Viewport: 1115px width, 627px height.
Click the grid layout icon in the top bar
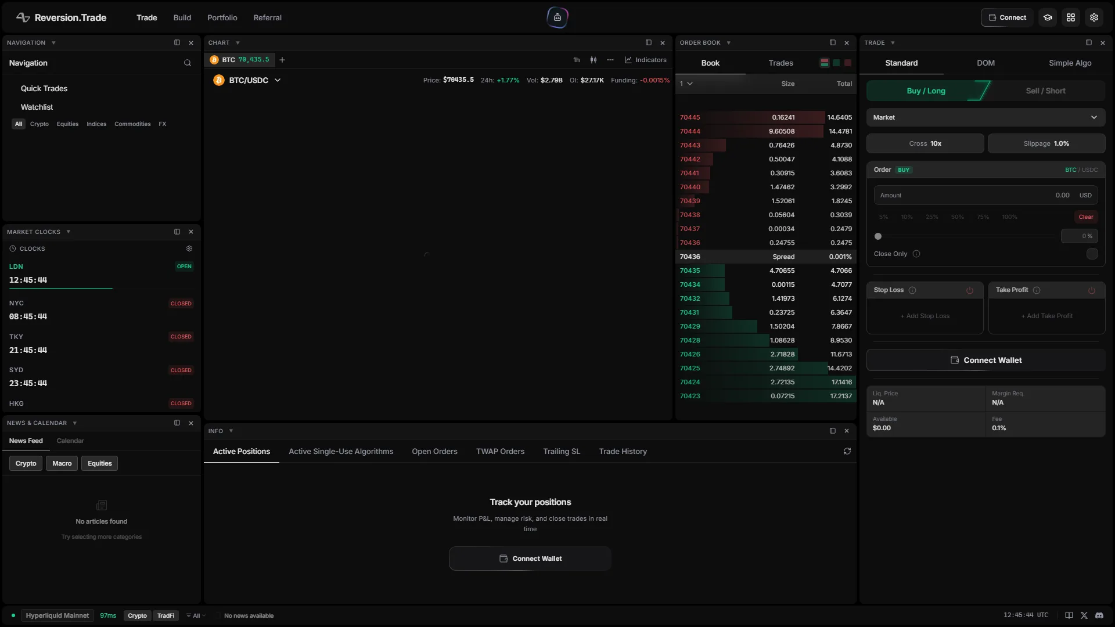1071,17
